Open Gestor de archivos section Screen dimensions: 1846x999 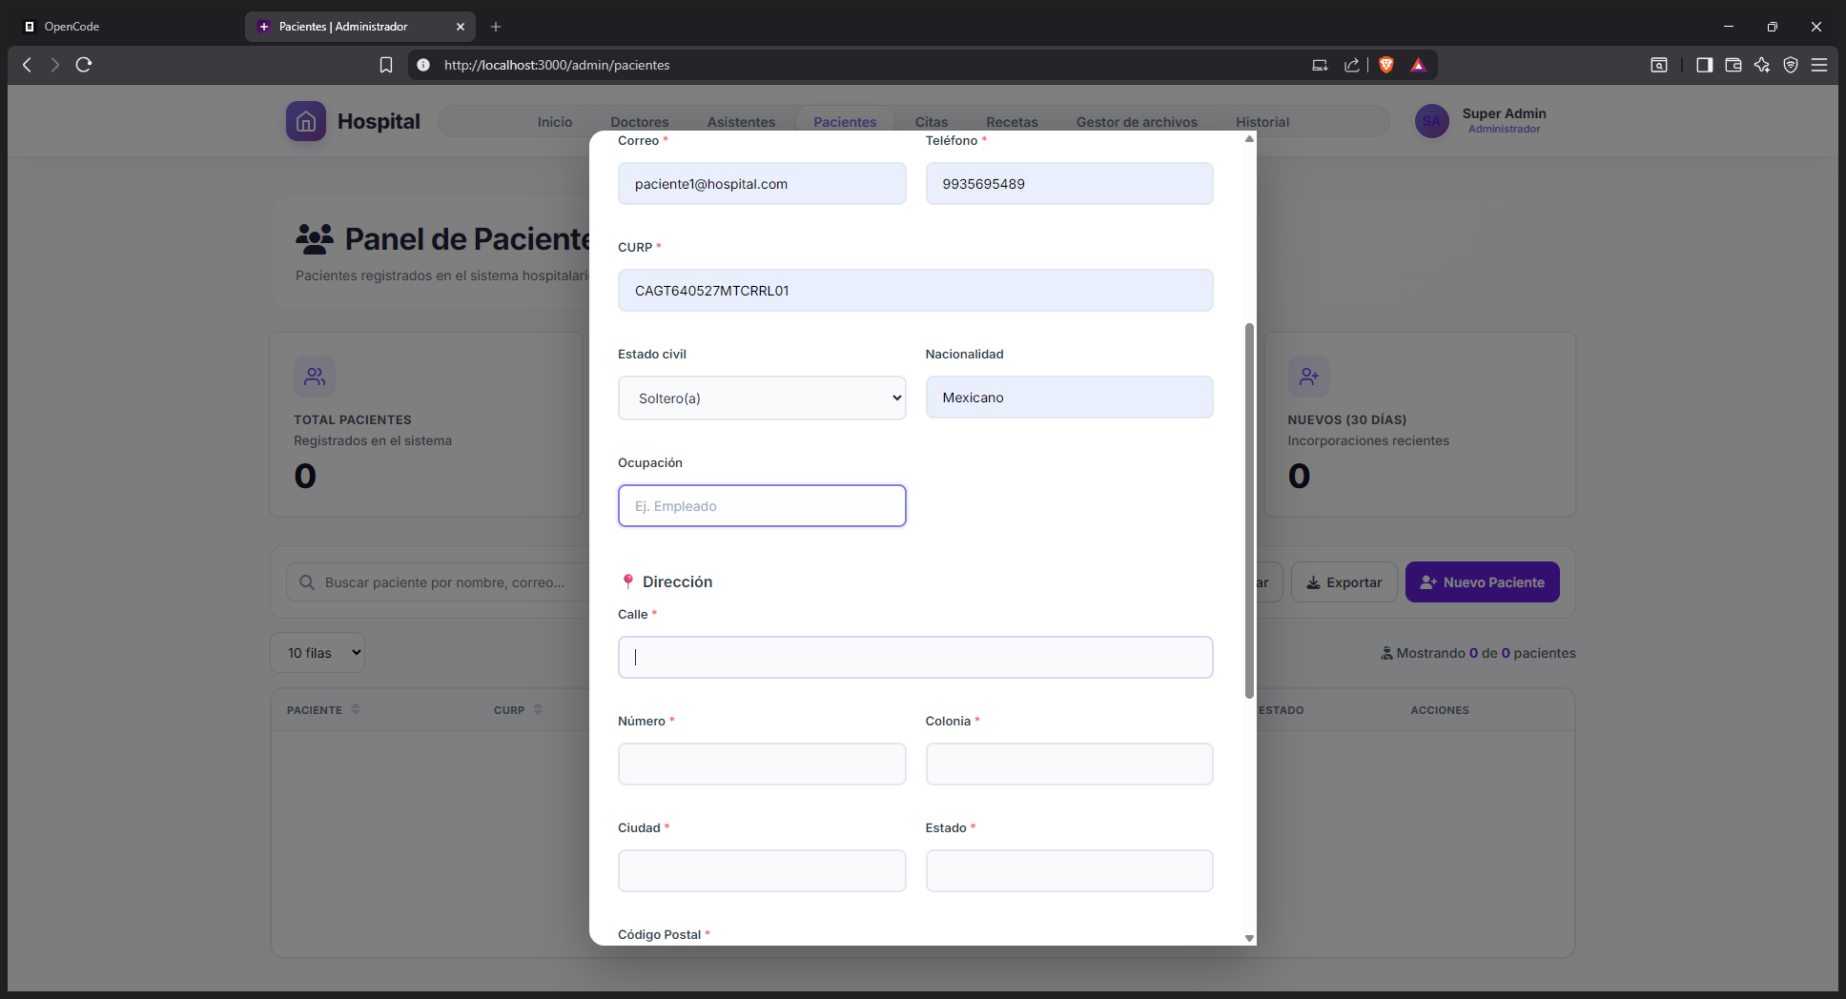(x=1137, y=122)
